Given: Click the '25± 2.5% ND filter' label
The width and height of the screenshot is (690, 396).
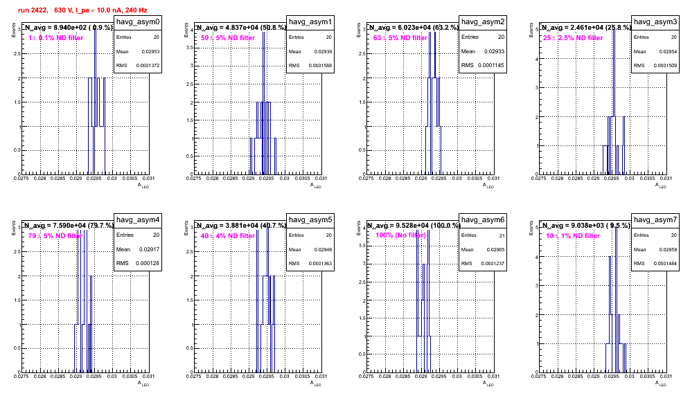Looking at the screenshot, I should click(x=573, y=38).
